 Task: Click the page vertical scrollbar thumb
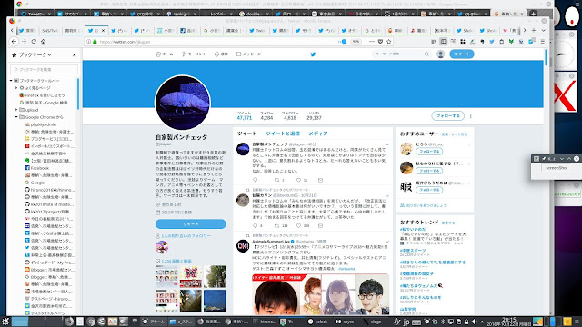(x=546, y=58)
